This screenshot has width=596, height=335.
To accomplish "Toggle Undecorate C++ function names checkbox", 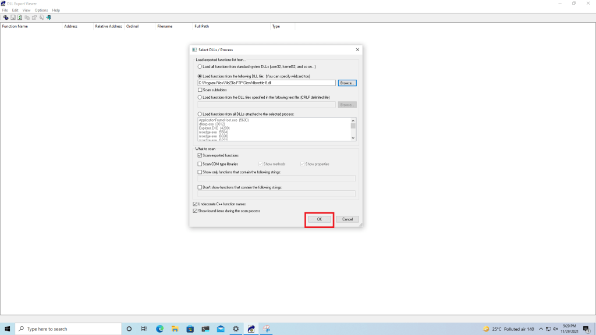I will (195, 204).
